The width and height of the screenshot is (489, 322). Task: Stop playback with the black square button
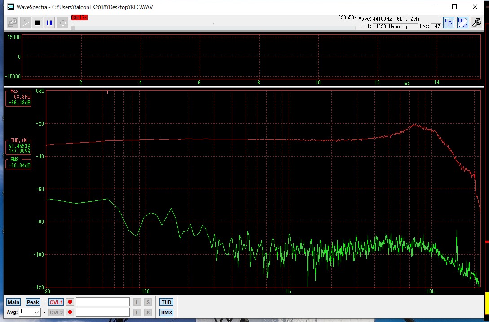click(x=37, y=23)
